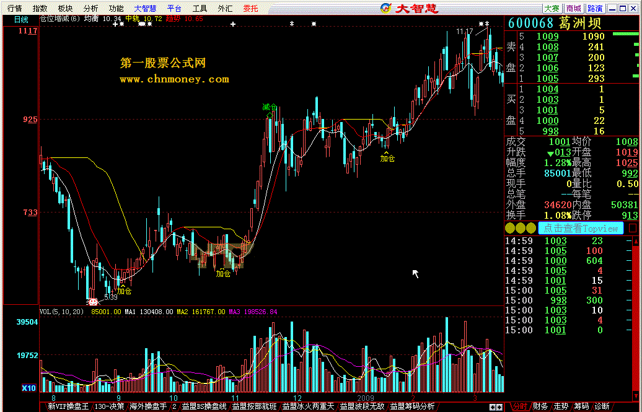Click the red smiley icon at 5.39 low
This screenshot has width=642, height=412.
point(93,302)
